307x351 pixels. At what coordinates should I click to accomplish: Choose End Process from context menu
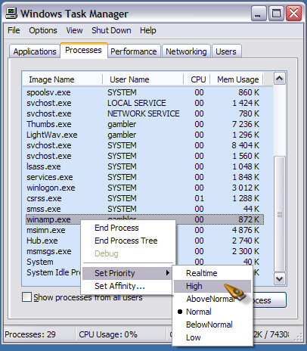pos(128,228)
